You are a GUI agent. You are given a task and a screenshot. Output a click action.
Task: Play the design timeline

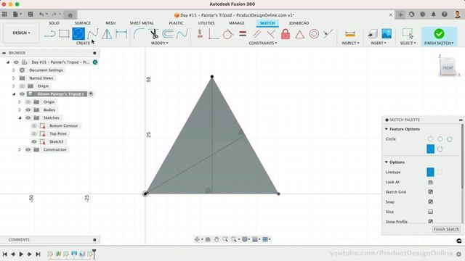pyautogui.click(x=21, y=254)
